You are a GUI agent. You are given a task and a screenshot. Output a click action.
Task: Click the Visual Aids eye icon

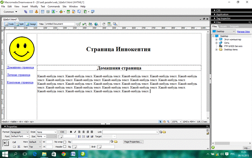(115, 24)
